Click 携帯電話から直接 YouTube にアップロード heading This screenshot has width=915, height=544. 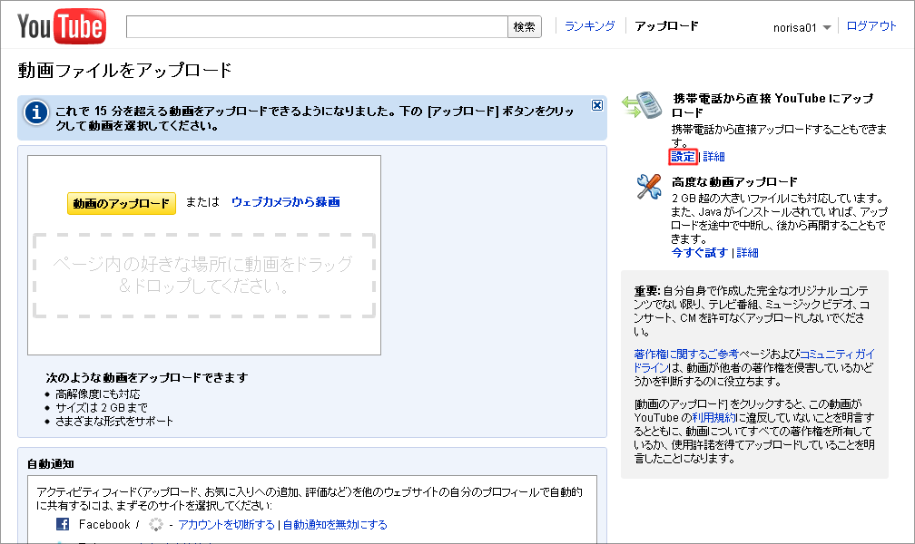pos(772,105)
